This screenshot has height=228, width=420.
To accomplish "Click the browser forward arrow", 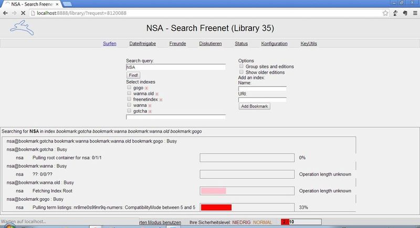I will coord(14,13).
